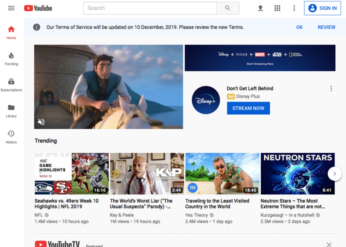The height and width of the screenshot is (247, 346).
Task: Show next Trending videos with arrow
Action: (x=335, y=174)
